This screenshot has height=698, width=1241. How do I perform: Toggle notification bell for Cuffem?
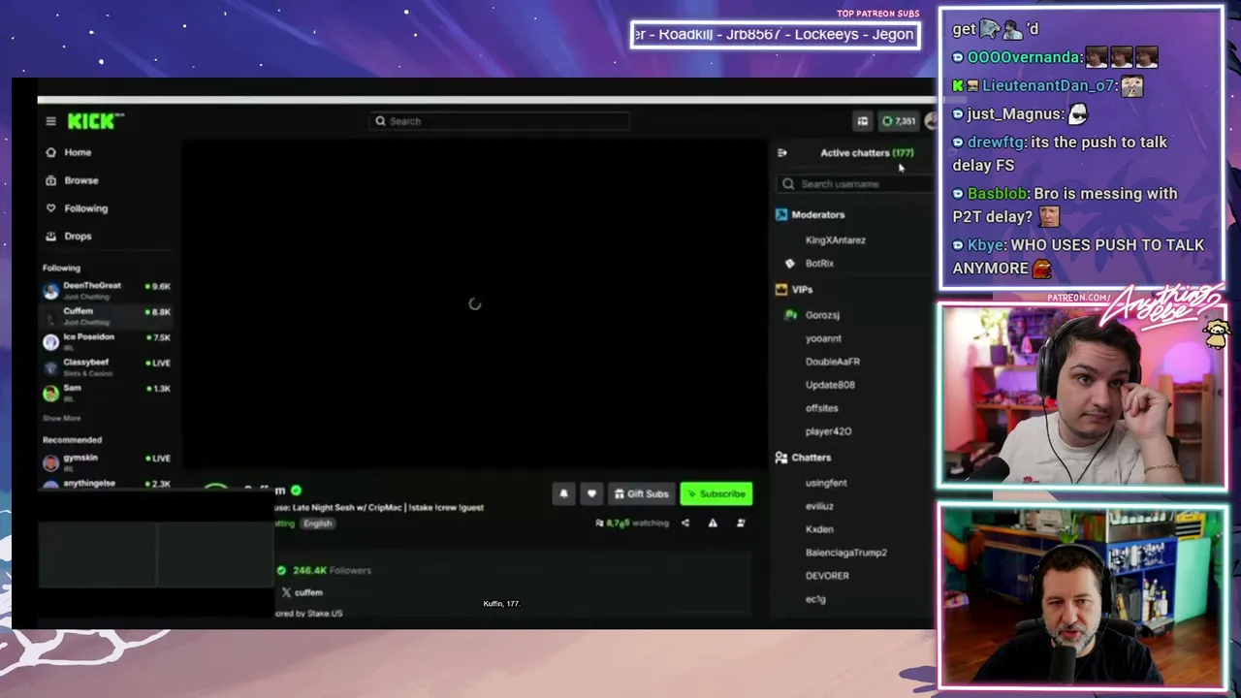563,494
